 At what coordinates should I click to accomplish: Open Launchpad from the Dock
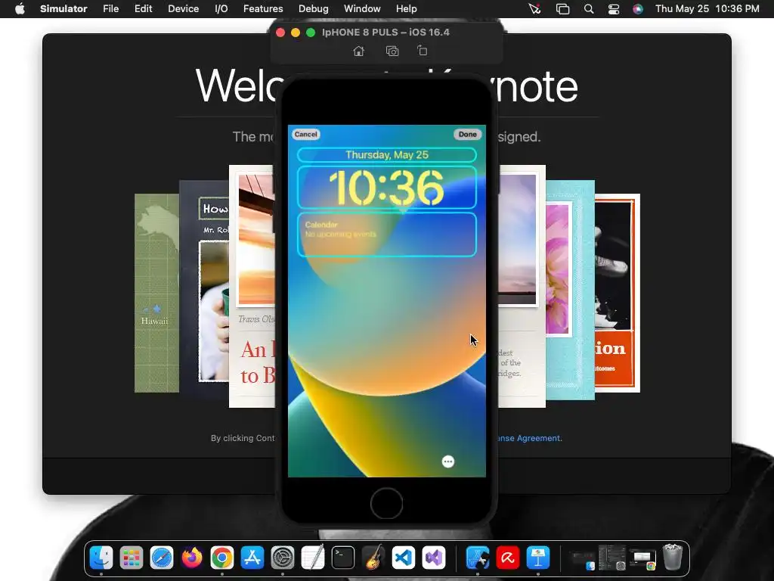click(132, 558)
